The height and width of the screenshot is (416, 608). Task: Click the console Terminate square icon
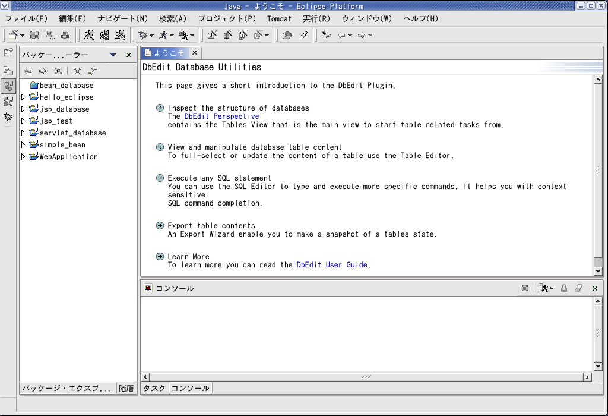click(x=525, y=288)
